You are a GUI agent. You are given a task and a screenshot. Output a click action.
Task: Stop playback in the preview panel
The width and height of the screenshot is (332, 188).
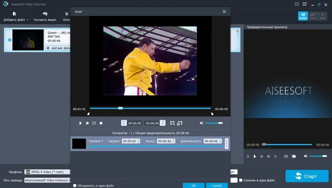(269, 156)
